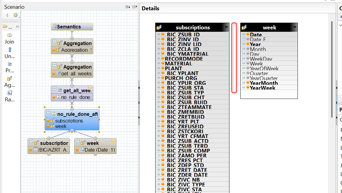Toggle output marker for Quarter column
The image size is (342, 193).
coord(248,73)
